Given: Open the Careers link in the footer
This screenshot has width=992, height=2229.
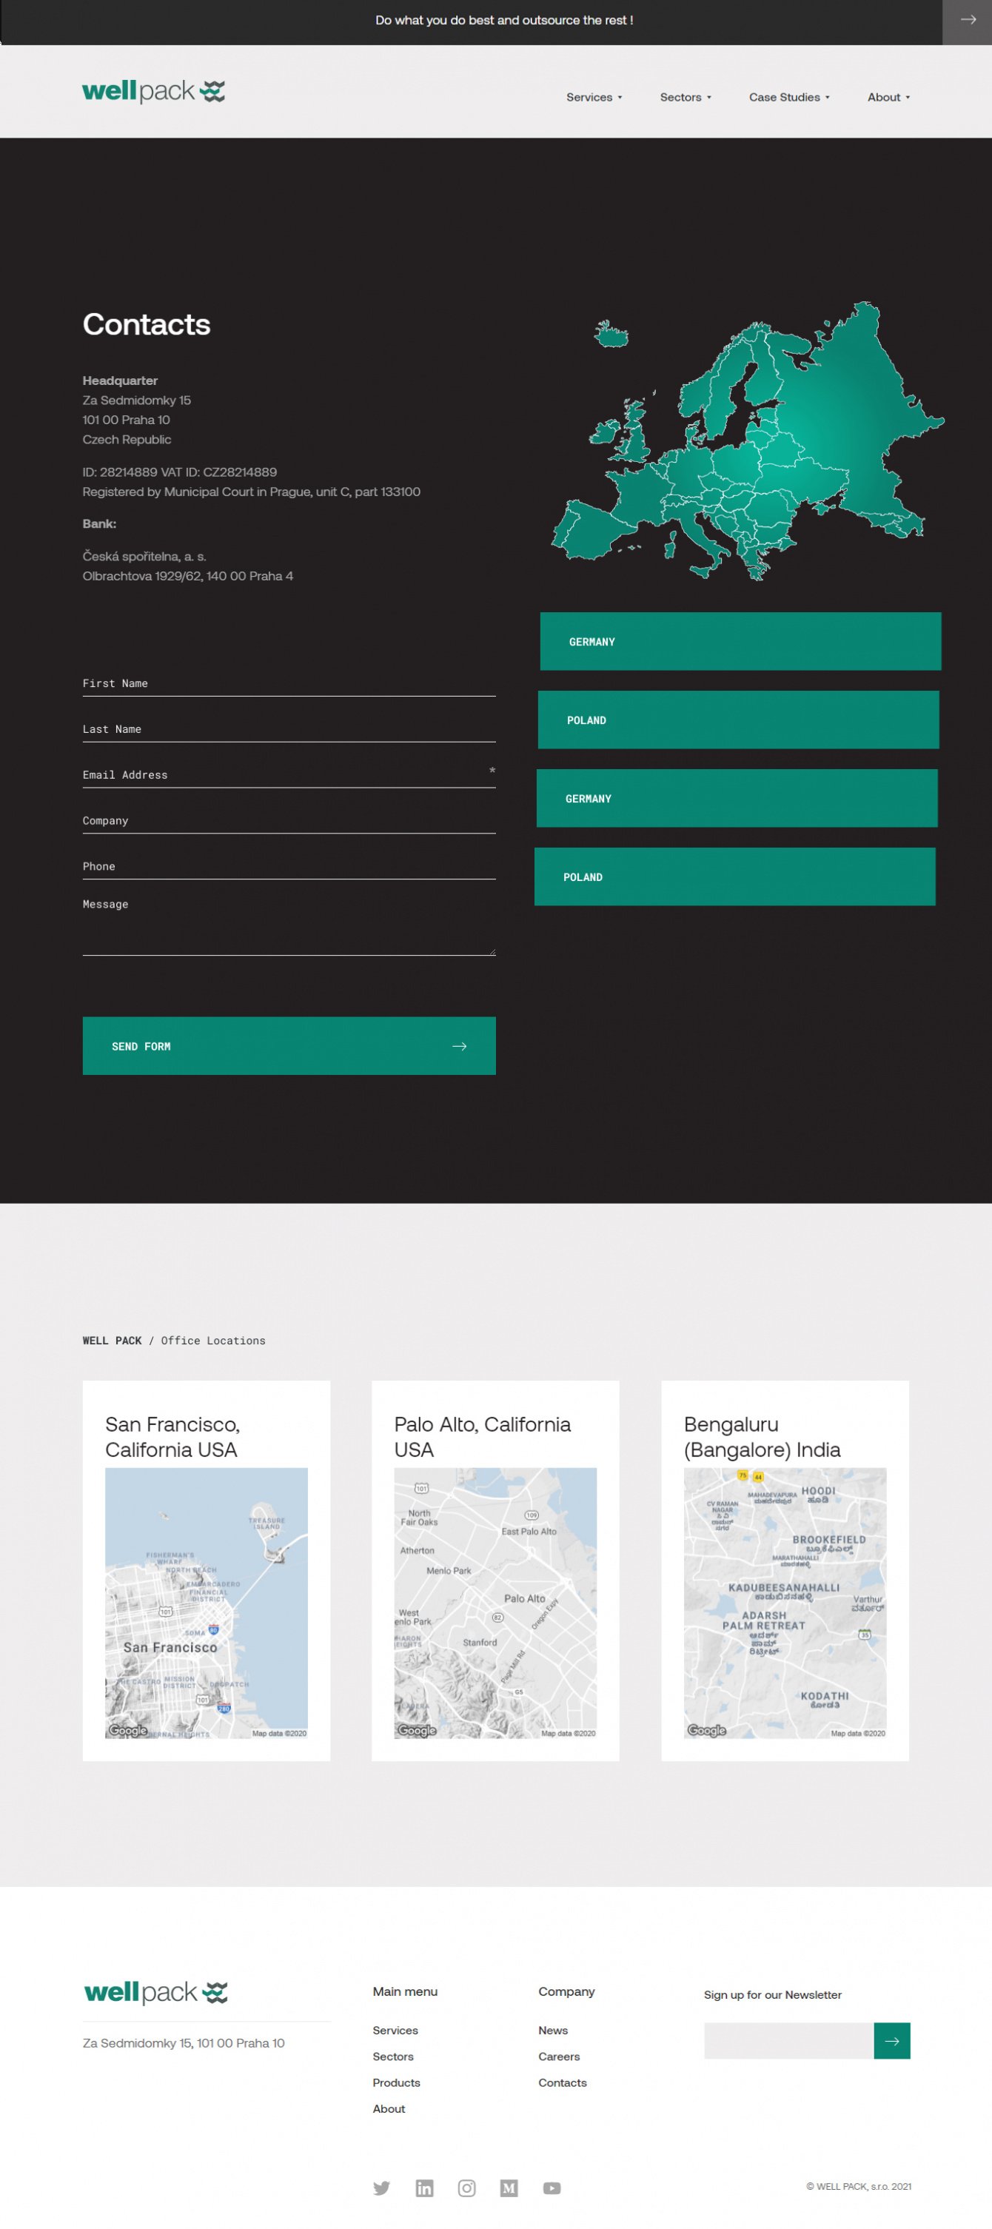Looking at the screenshot, I should coord(559,2056).
